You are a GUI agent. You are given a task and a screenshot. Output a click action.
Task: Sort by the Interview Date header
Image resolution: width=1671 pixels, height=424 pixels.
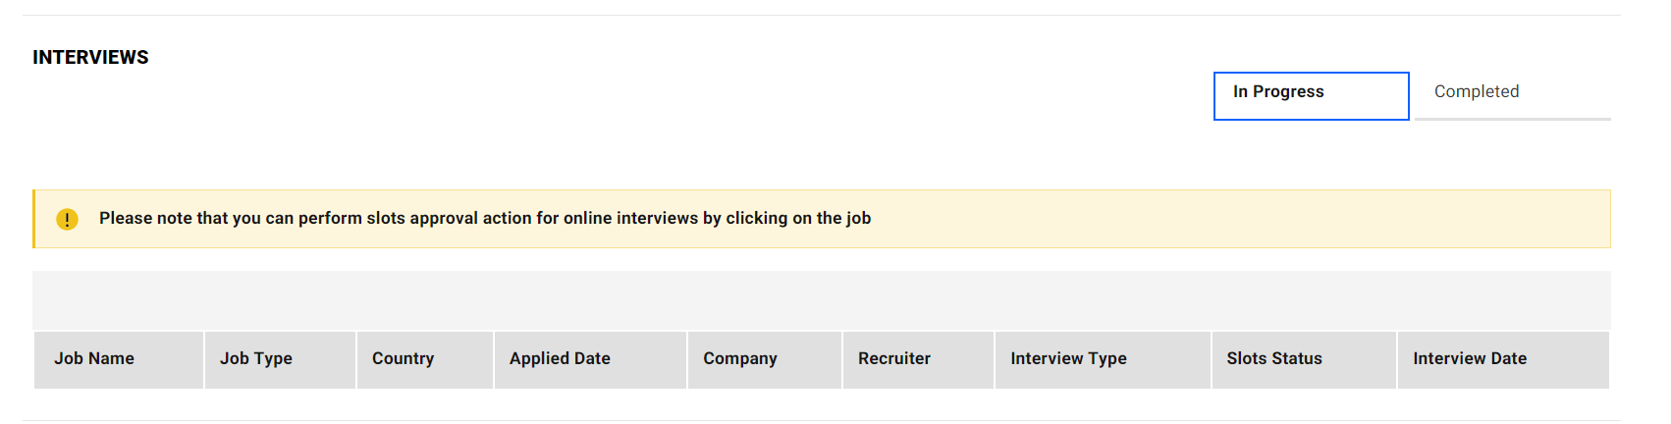coord(1469,359)
